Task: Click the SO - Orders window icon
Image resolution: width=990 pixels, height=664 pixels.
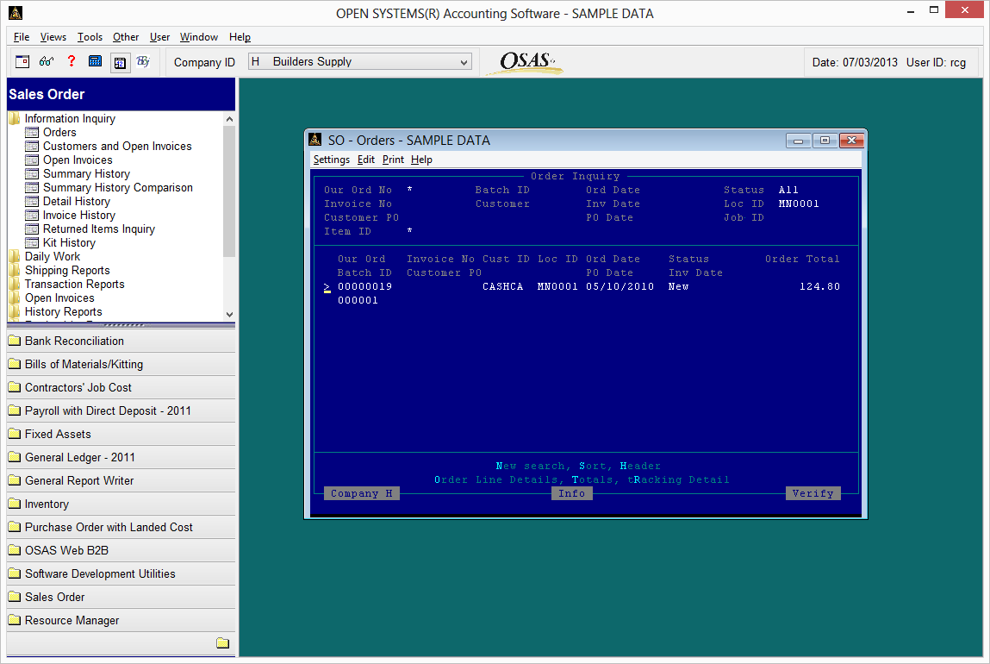Action: 315,140
